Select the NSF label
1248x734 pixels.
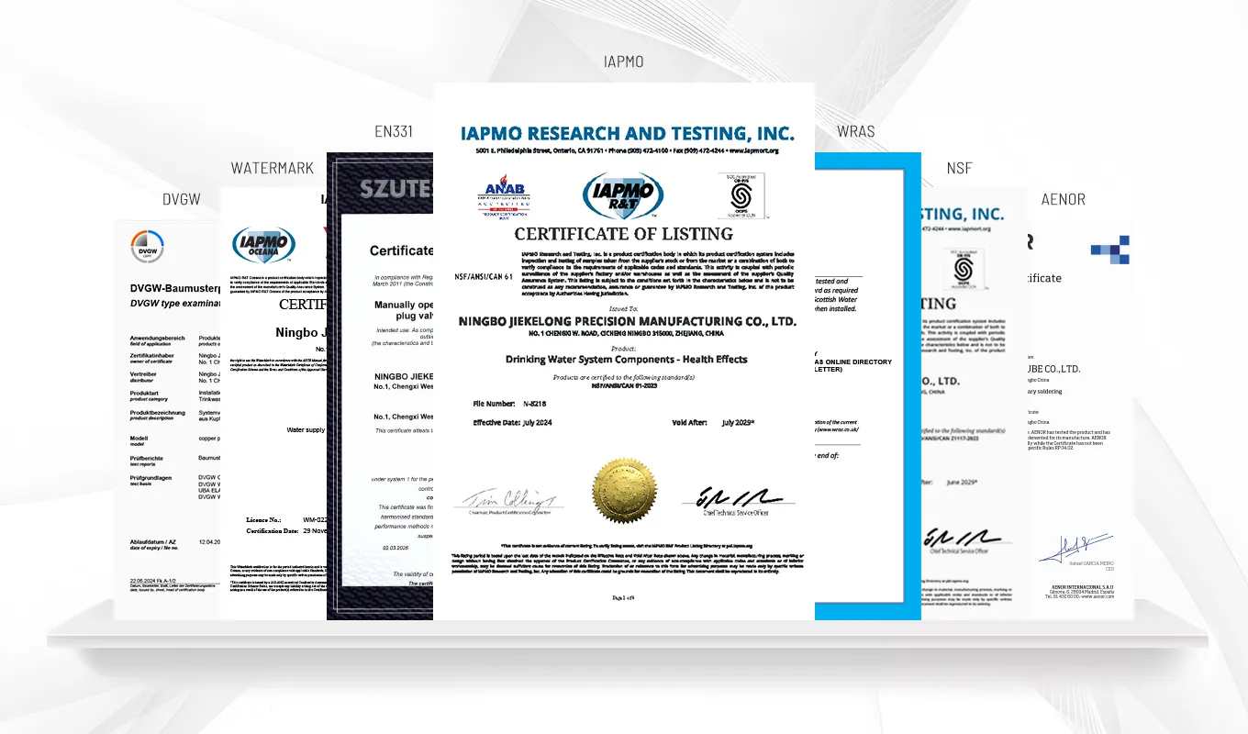point(959,168)
